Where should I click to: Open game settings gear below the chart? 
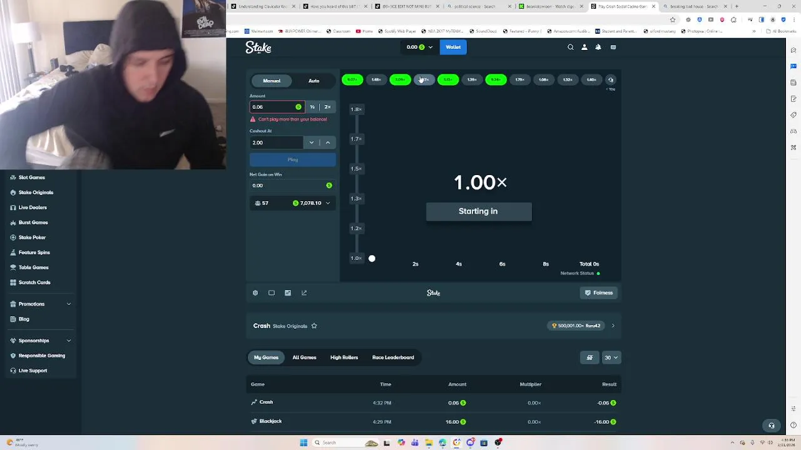255,292
